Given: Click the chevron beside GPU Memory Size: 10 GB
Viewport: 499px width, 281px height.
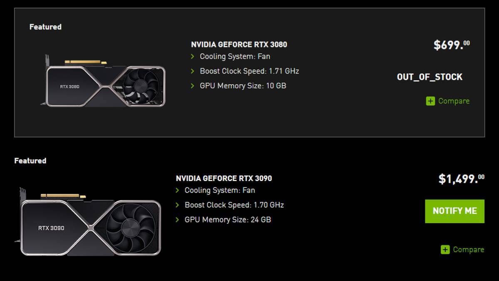Looking at the screenshot, I should coord(193,86).
